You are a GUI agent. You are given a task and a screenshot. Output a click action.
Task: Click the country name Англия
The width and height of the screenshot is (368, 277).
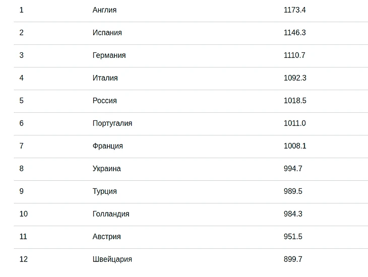point(104,10)
